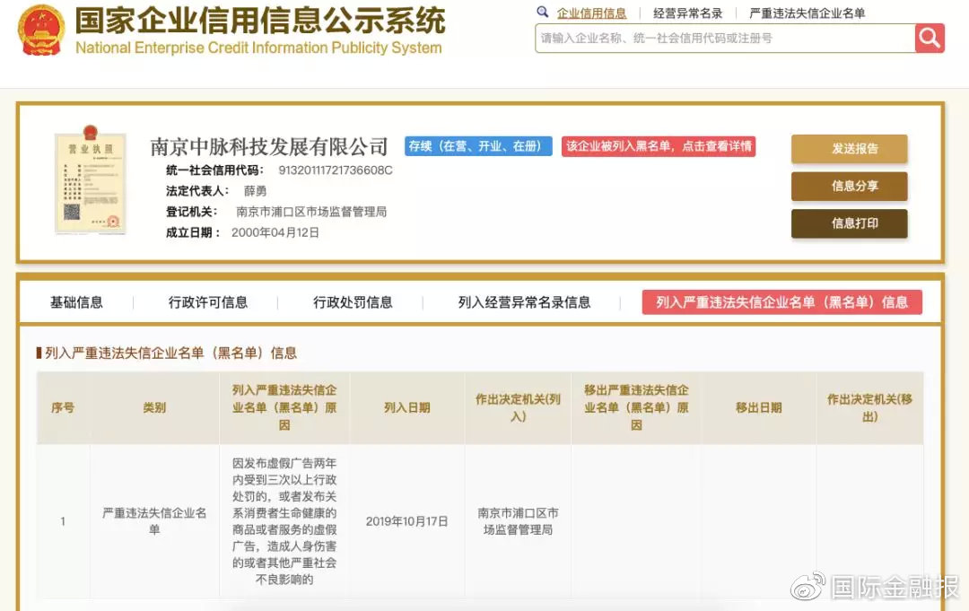The image size is (969, 611).
Task: Switch to the 基础信息 tab
Action: pyautogui.click(x=78, y=302)
